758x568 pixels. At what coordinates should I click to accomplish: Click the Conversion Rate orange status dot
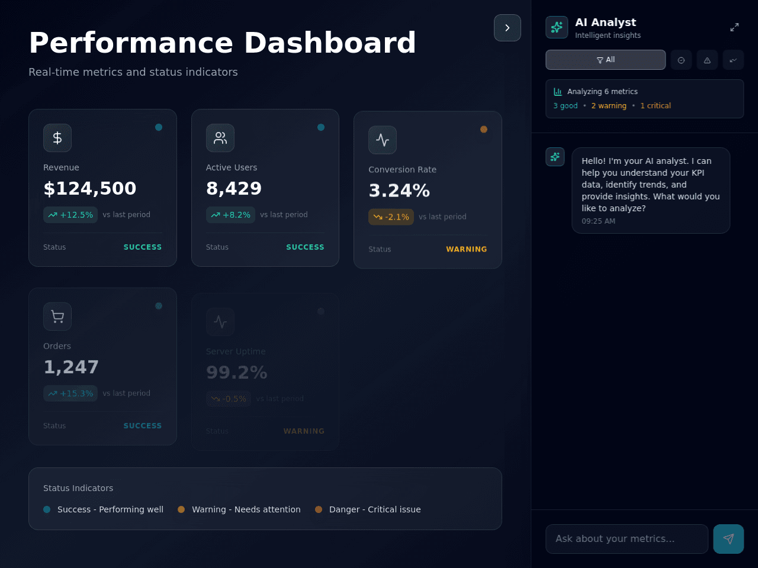(484, 129)
